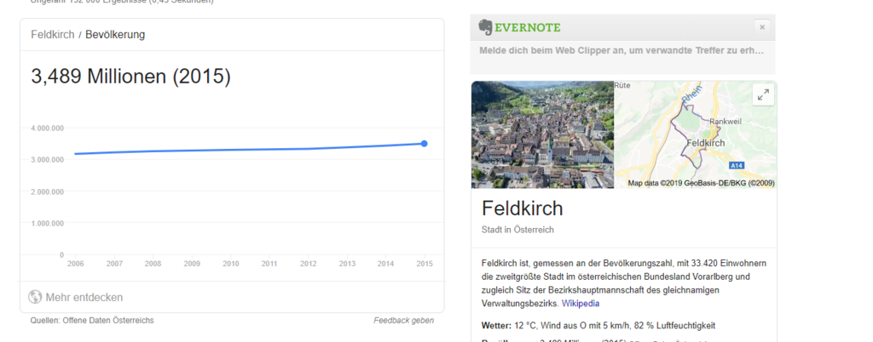Click the Feedback geben link
This screenshot has width=873, height=342.
tap(403, 321)
